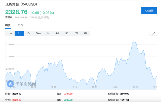Pick the 4H timeframe
Screen dimensions: 161x102
(57, 33)
